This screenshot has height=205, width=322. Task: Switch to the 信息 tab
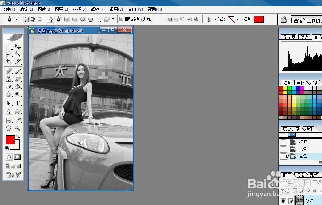[x=305, y=37]
